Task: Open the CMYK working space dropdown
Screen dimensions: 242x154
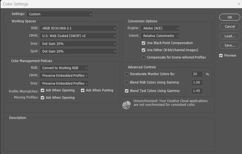Action: click(x=78, y=36)
